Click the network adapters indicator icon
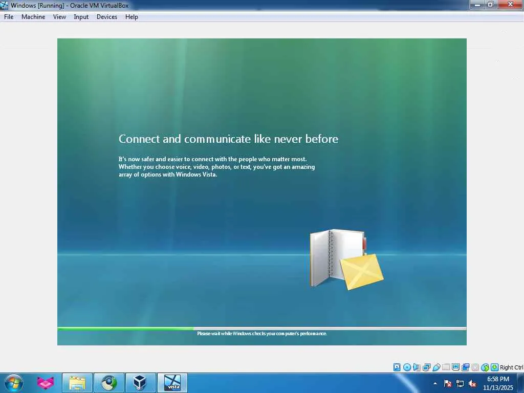524x393 pixels. tap(426, 367)
